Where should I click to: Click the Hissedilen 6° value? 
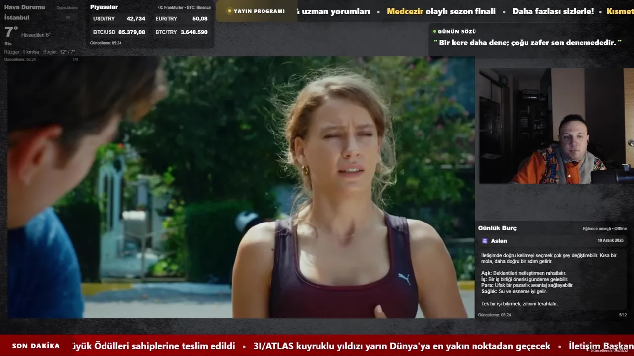point(36,35)
